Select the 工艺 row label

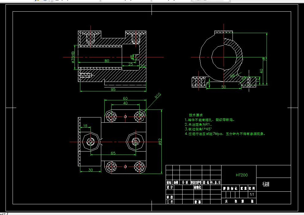click(x=170, y=202)
